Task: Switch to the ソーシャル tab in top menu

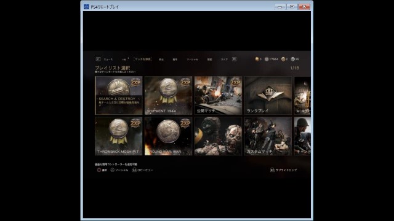Action: click(x=192, y=60)
